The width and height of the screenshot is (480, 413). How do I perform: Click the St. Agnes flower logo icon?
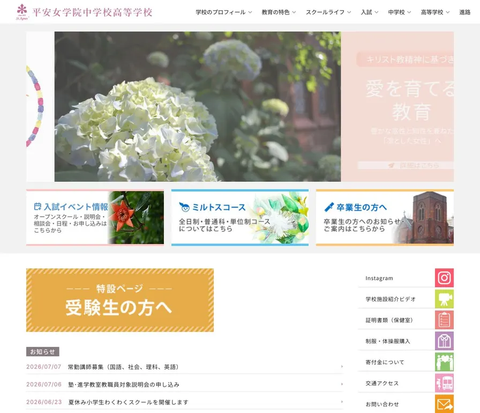22,12
